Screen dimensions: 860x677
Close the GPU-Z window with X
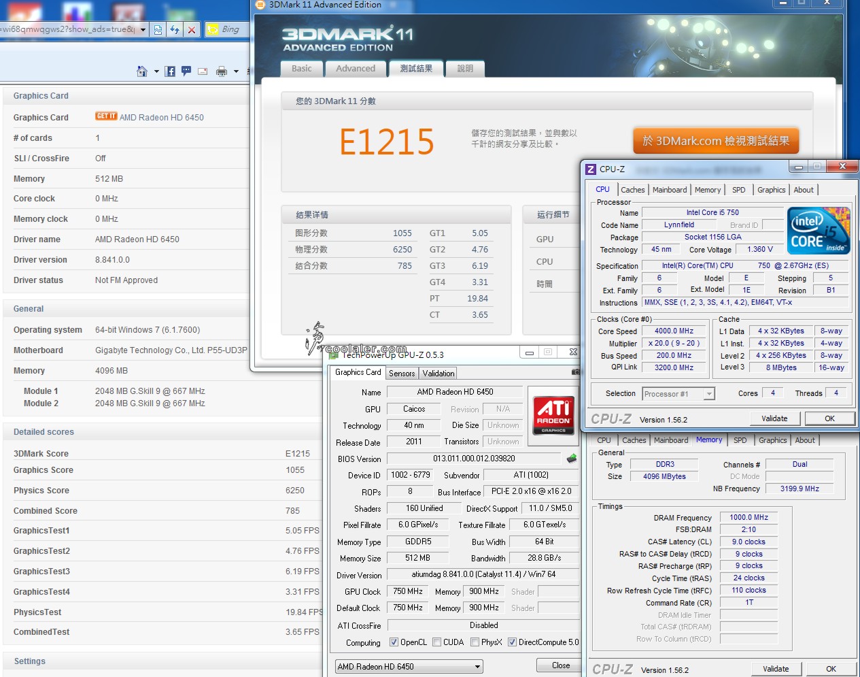[573, 352]
